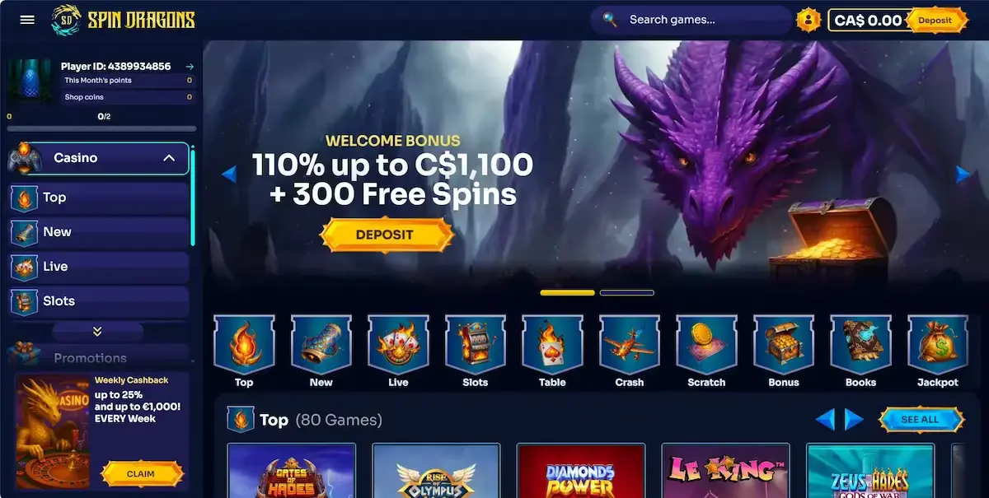
Task: Open the hamburger menu icon
Action: [27, 20]
